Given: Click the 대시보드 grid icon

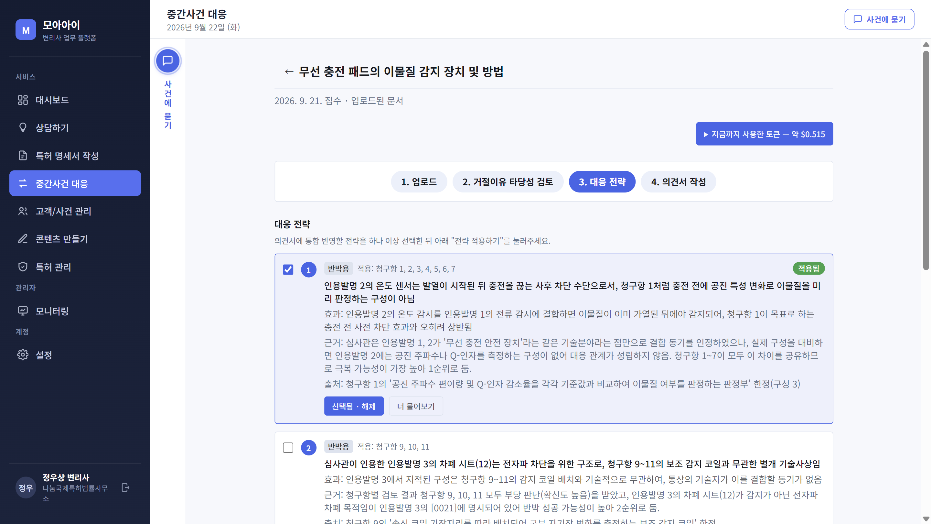Looking at the screenshot, I should (23, 100).
